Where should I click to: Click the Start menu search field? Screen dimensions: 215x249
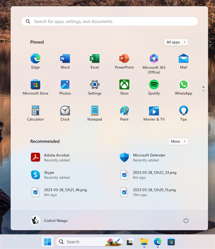click(x=109, y=22)
